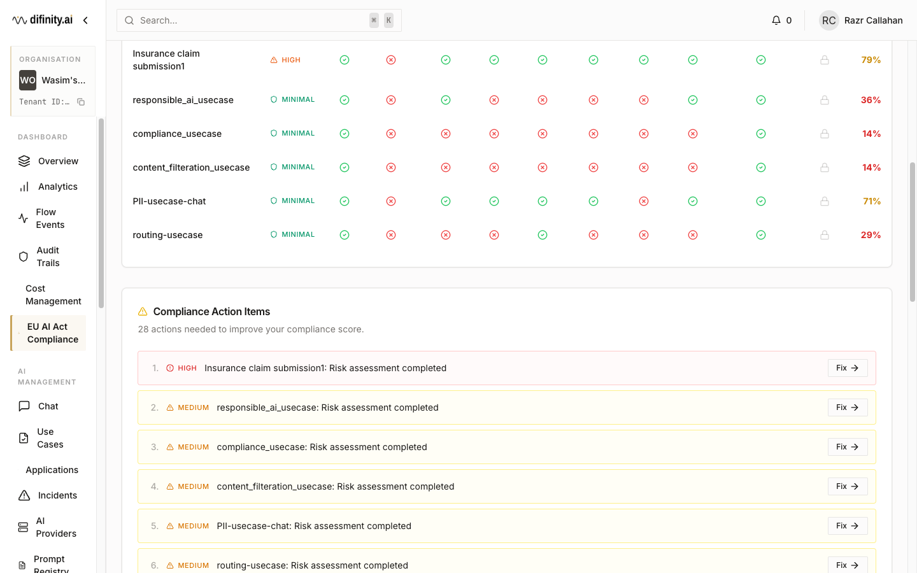Click the MINIMAL badge in compliance_usecase row
The image size is (917, 573).
[x=293, y=134]
